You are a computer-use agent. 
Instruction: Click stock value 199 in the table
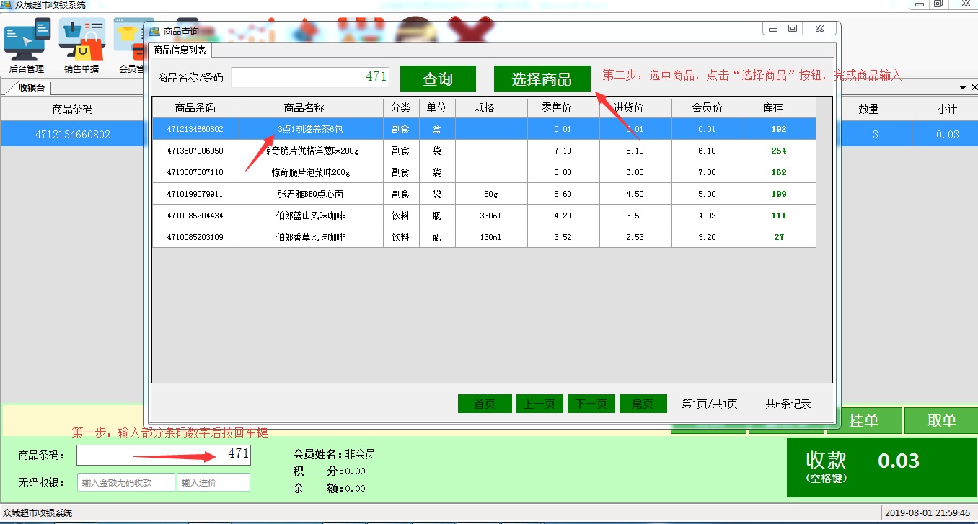point(779,194)
